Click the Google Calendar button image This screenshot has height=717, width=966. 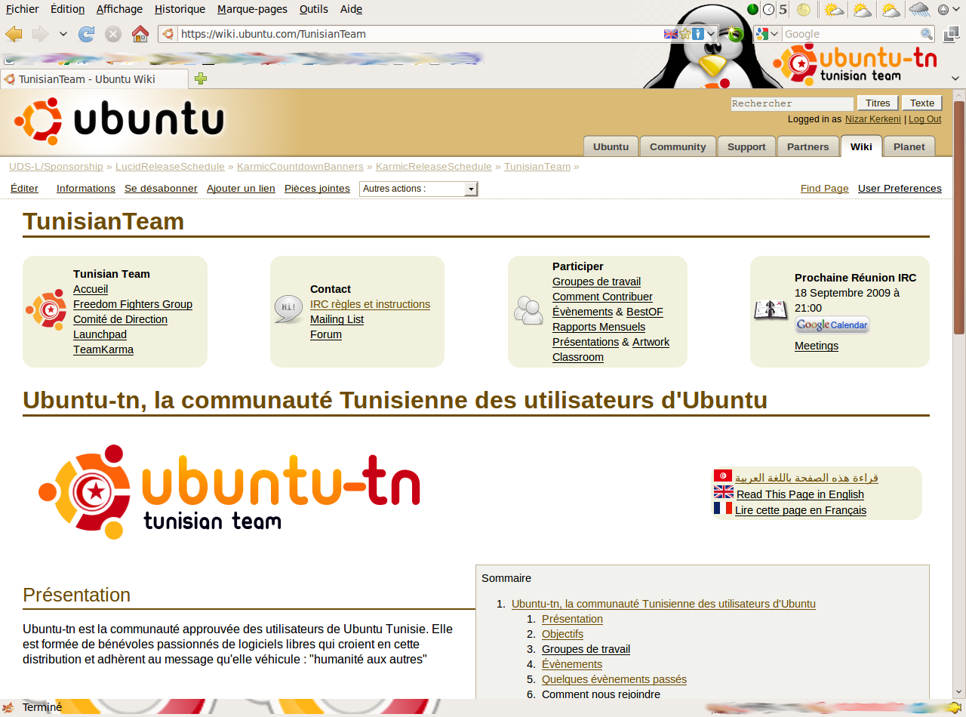click(832, 325)
